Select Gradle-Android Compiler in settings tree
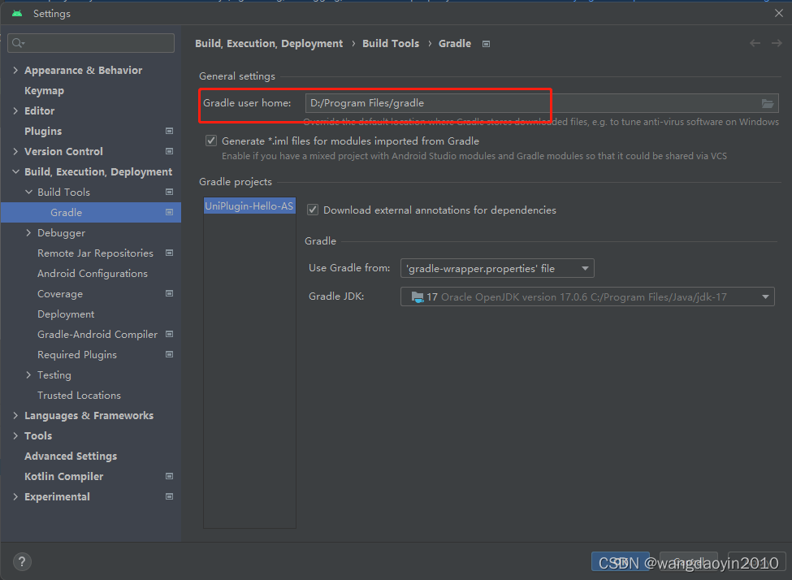 (97, 335)
